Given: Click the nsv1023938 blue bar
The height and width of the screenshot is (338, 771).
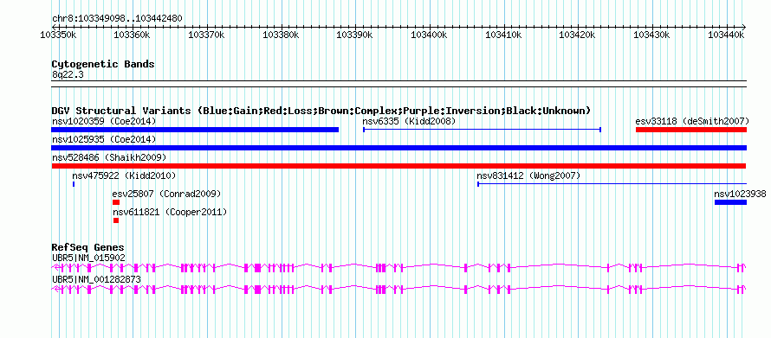Looking at the screenshot, I should pyautogui.click(x=730, y=202).
